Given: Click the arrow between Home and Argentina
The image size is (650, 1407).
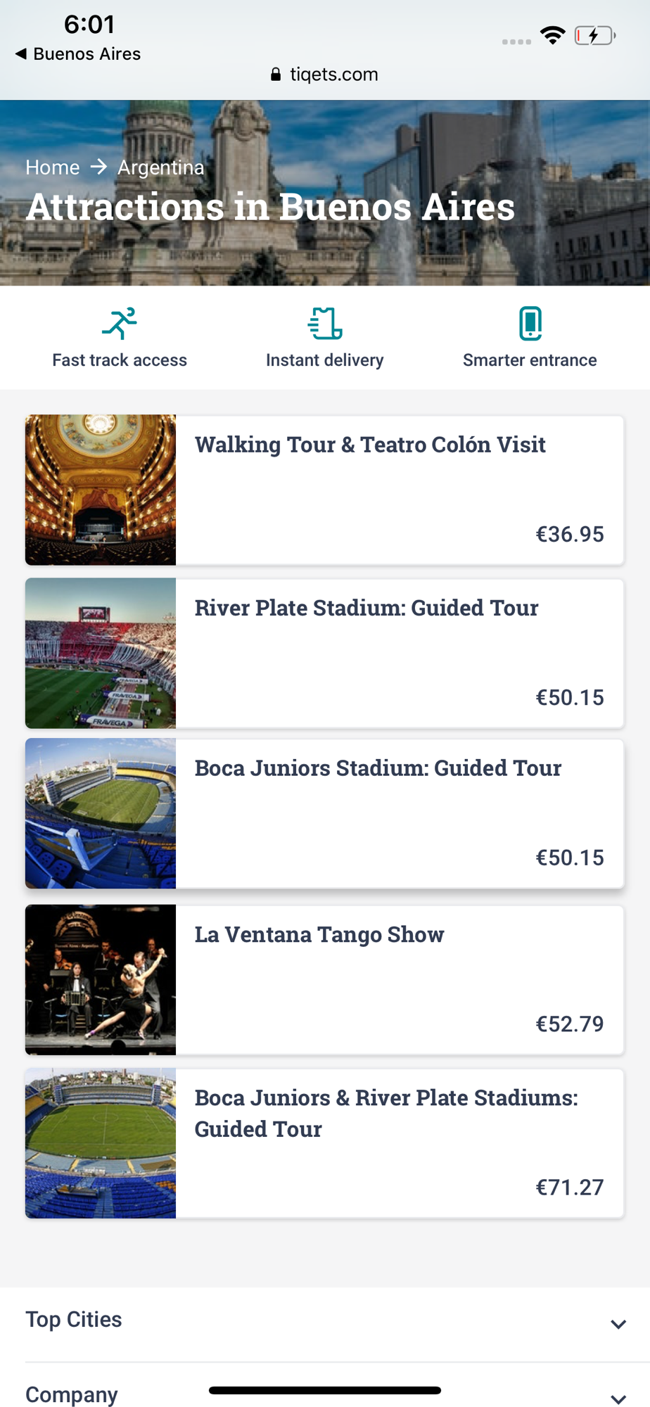Looking at the screenshot, I should point(98,167).
